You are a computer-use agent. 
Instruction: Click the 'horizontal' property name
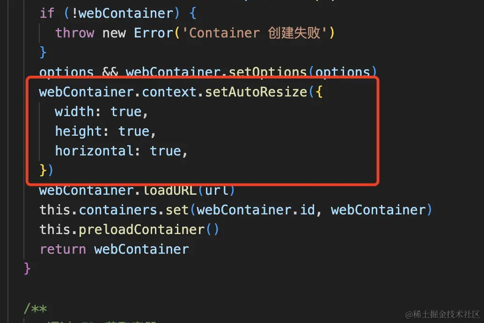[95, 151]
